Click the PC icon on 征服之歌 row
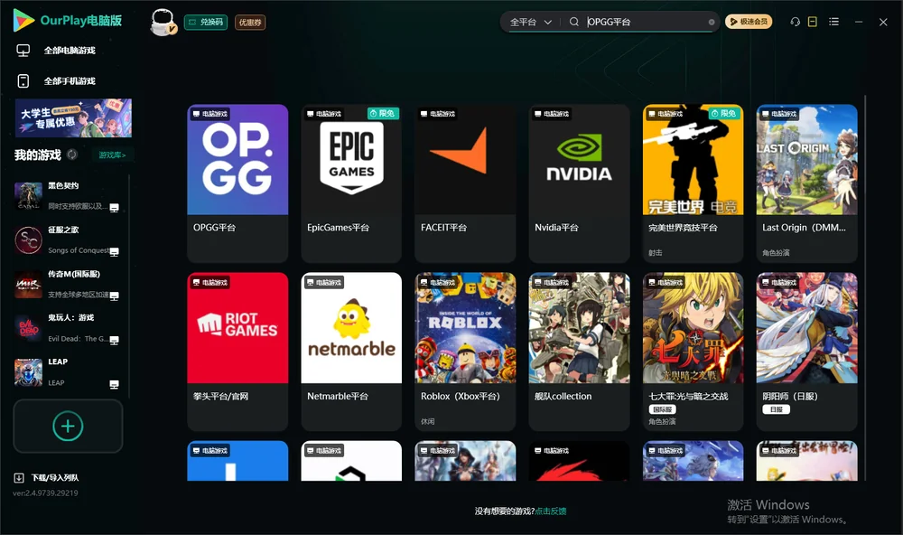The image size is (903, 535). pos(114,252)
